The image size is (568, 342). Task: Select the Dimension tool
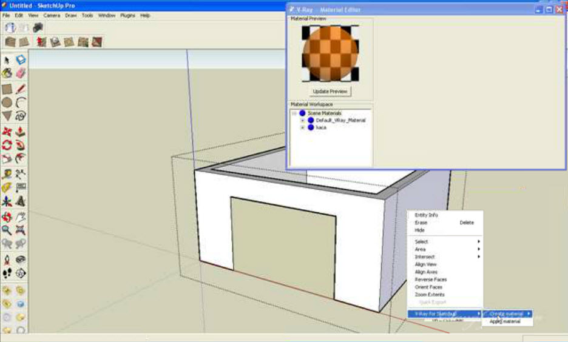21,174
